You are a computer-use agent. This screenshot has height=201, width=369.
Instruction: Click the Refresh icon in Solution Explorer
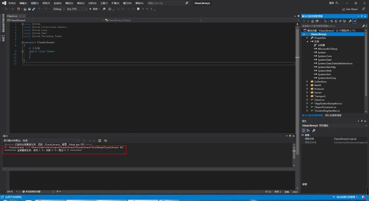tap(336, 21)
